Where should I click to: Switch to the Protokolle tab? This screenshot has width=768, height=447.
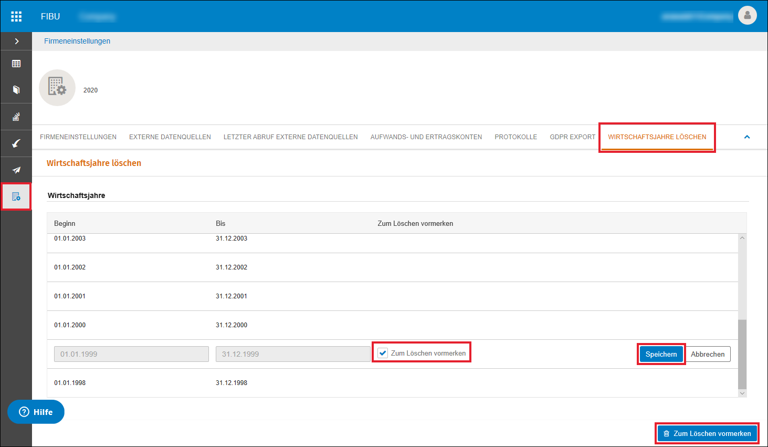point(516,137)
